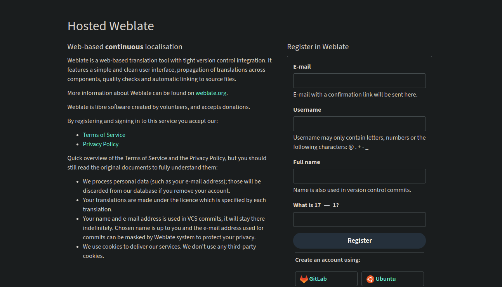This screenshot has height=287, width=502.
Task: Click into the Username text box
Action: pos(359,124)
